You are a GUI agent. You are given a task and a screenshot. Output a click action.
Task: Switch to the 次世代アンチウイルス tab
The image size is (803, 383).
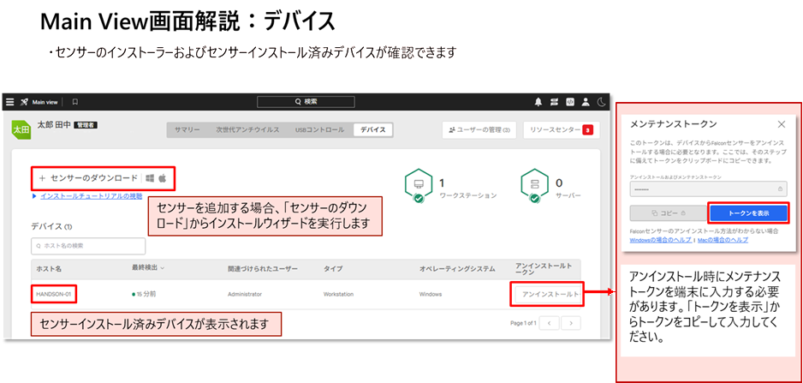[247, 129]
